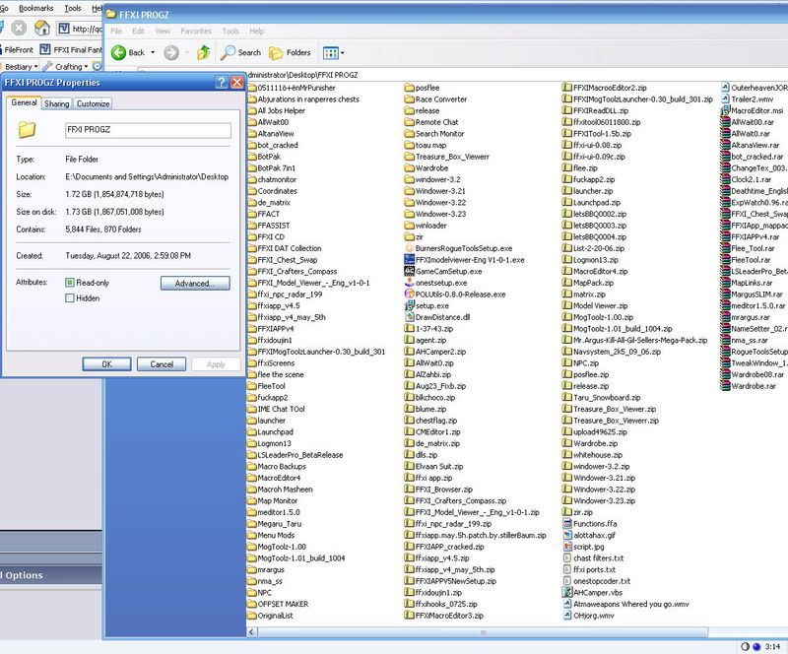Select the Macroh Masheen folder name

tap(285, 490)
